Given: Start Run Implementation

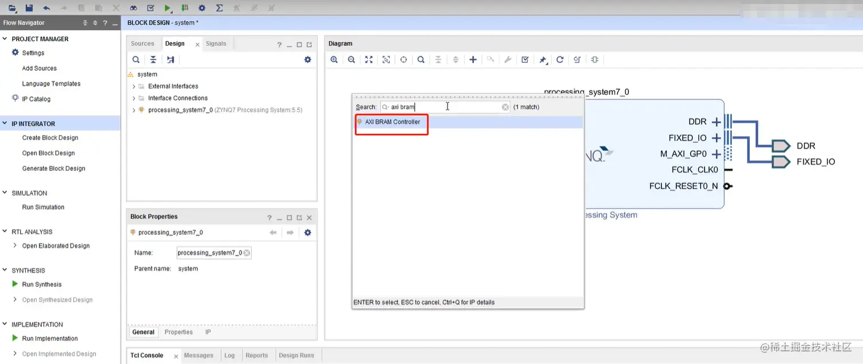Looking at the screenshot, I should pos(50,338).
